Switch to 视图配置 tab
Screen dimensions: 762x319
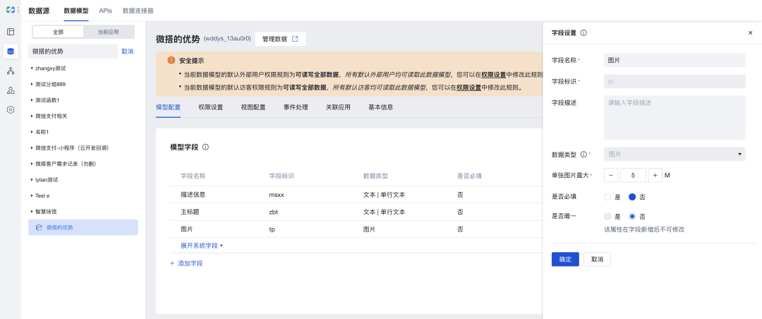(253, 107)
